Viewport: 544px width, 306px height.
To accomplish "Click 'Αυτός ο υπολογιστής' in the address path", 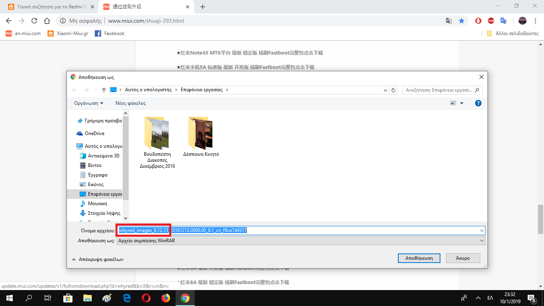I will [x=148, y=90].
